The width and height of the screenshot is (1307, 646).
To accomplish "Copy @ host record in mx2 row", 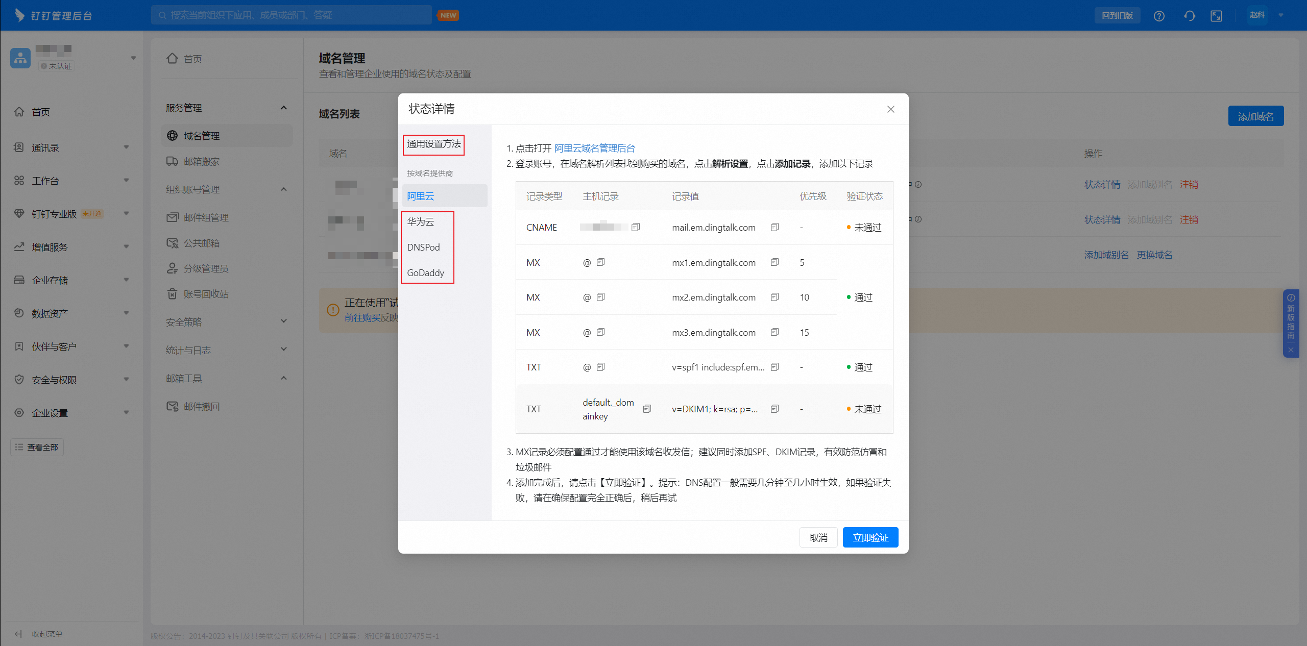I will click(x=600, y=297).
